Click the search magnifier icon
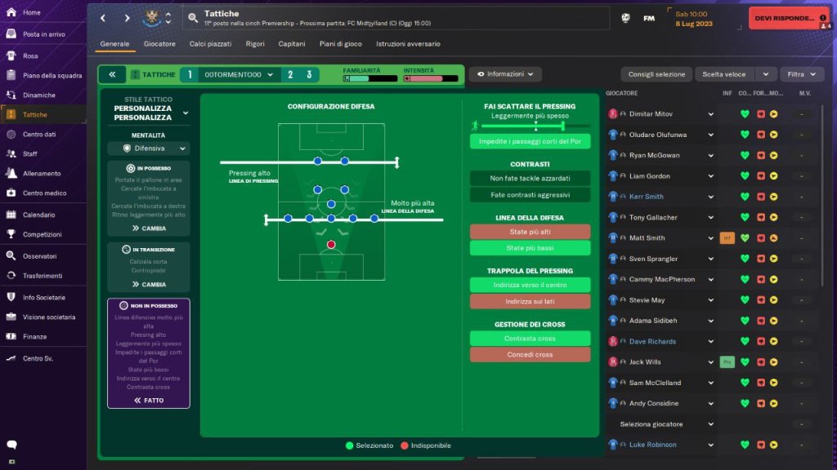Viewport: 837px width, 470px height. coord(194,18)
